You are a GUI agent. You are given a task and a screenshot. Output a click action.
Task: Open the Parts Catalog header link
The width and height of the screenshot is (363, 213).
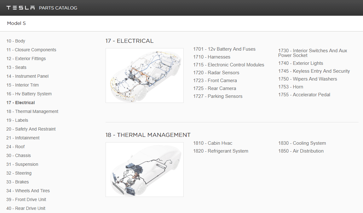pyautogui.click(x=58, y=8)
